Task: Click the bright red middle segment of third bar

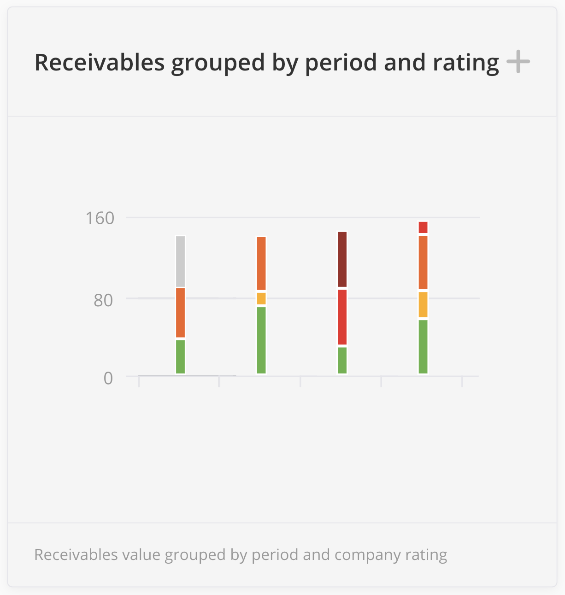Action: tap(342, 317)
